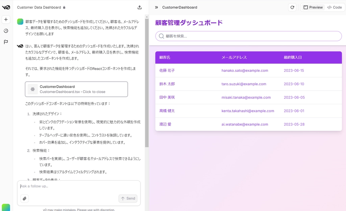Click date 2023-06-10

tap(294, 84)
